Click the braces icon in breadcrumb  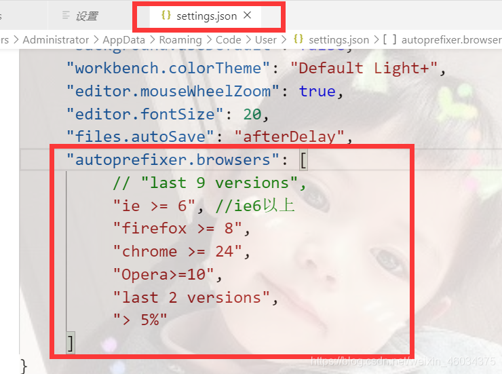pyautogui.click(x=298, y=39)
